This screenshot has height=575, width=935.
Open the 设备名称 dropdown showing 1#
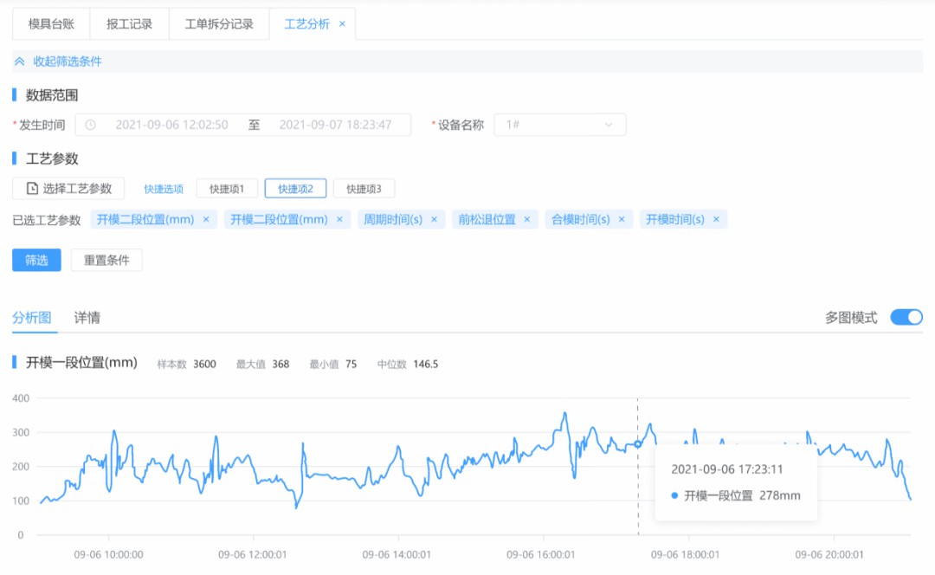coord(559,125)
